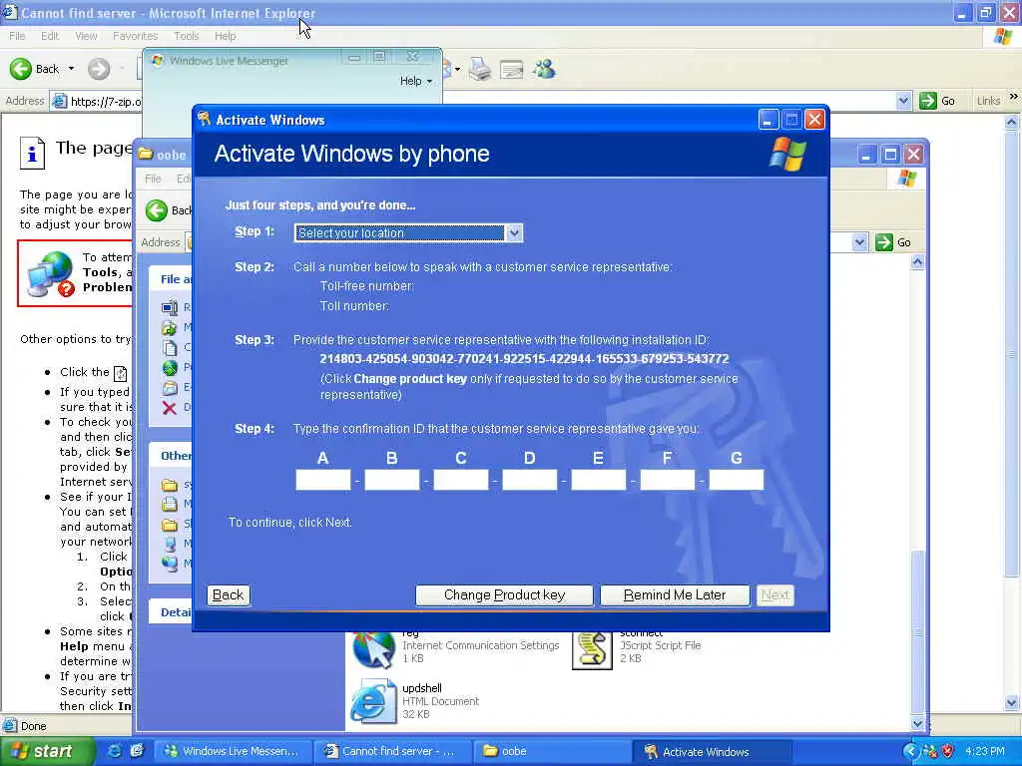
Task: Open the reg Internet Communication Settings file
Action: pyautogui.click(x=373, y=647)
